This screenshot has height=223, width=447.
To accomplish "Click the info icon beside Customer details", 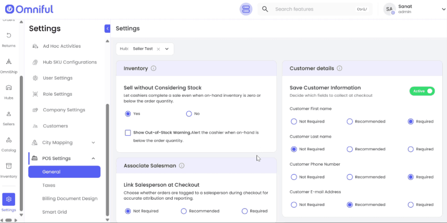I will (x=339, y=69).
